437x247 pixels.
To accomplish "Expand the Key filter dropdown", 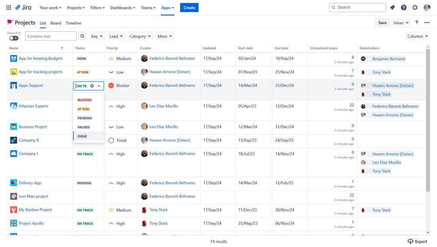I will [x=97, y=36].
